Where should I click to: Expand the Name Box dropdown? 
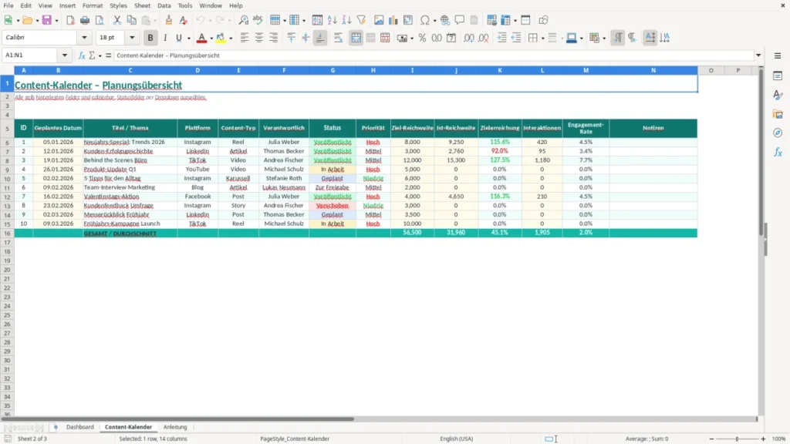[x=65, y=55]
